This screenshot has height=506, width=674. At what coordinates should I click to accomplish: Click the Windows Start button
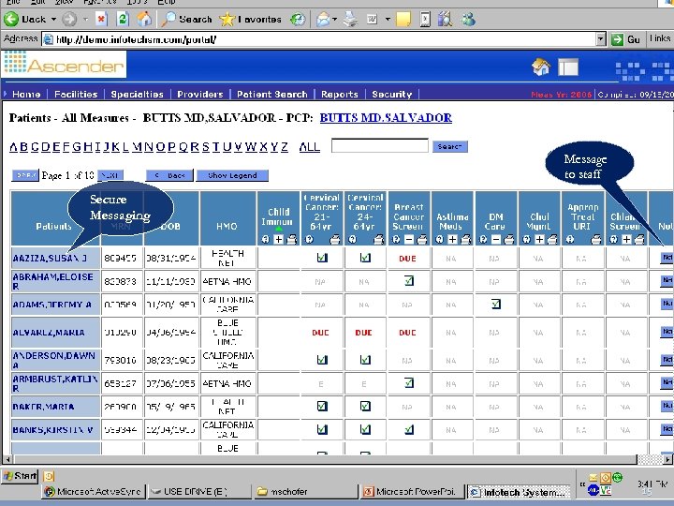[20, 476]
